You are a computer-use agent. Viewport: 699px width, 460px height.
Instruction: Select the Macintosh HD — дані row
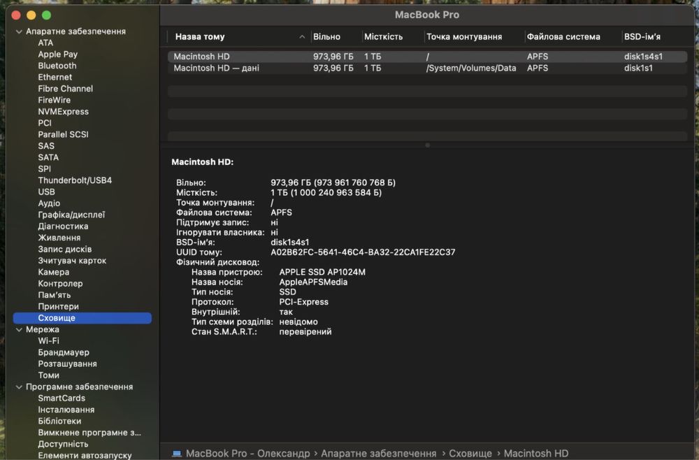(427, 69)
